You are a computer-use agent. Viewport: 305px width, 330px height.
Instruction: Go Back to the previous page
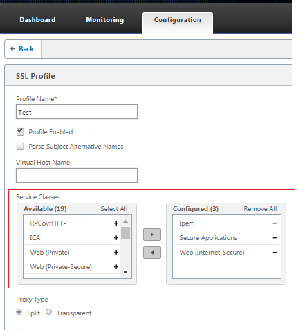click(23, 49)
